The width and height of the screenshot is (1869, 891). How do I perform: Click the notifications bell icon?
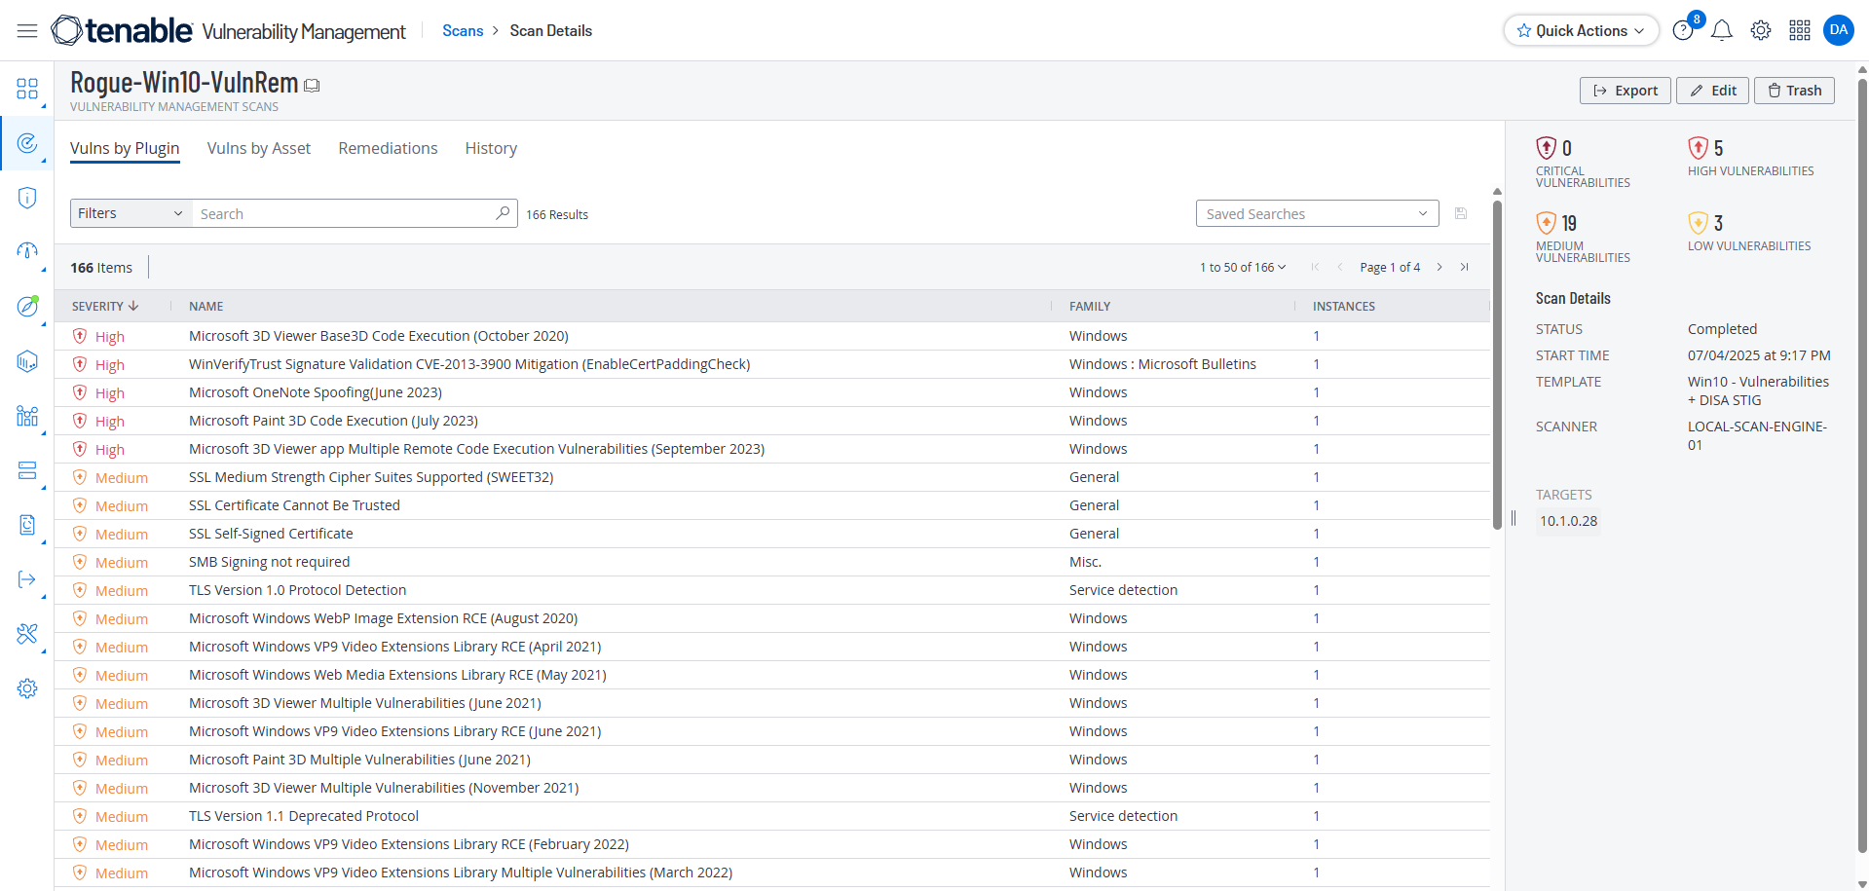pos(1721,31)
